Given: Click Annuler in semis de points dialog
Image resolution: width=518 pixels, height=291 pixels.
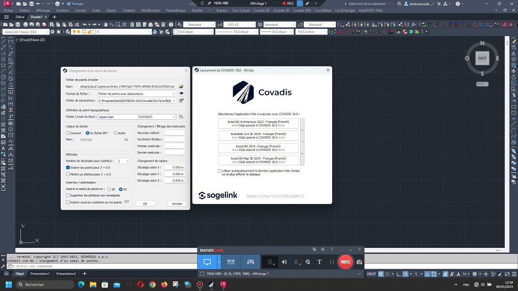Looking at the screenshot, I should pos(177,204).
